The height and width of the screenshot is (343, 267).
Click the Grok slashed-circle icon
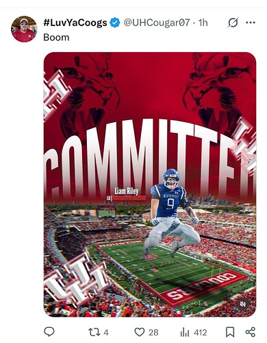tap(233, 23)
